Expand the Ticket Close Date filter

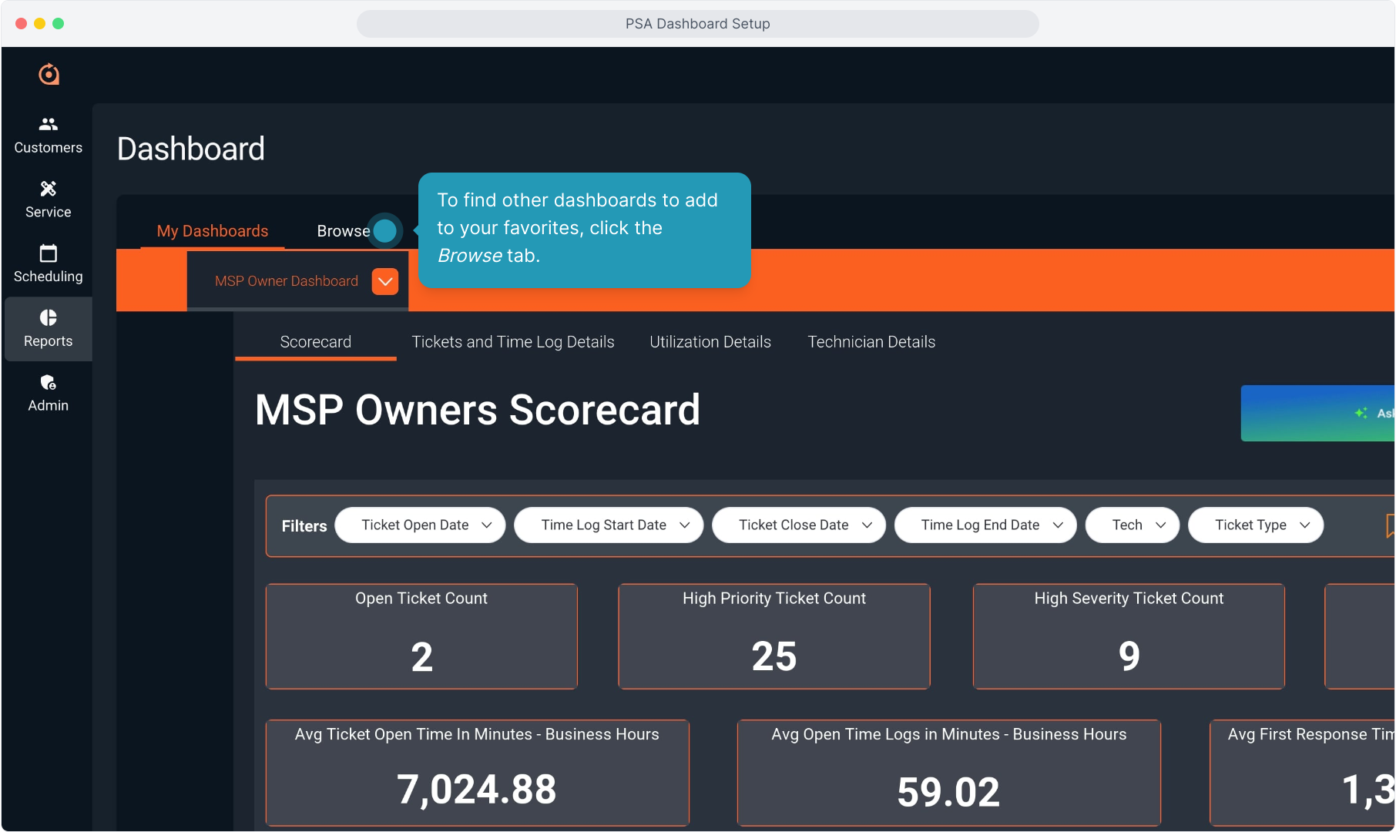[798, 525]
